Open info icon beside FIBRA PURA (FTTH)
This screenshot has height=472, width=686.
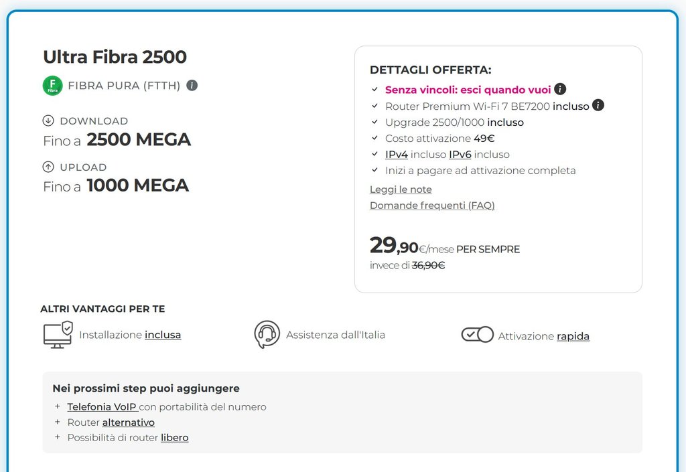tap(192, 86)
